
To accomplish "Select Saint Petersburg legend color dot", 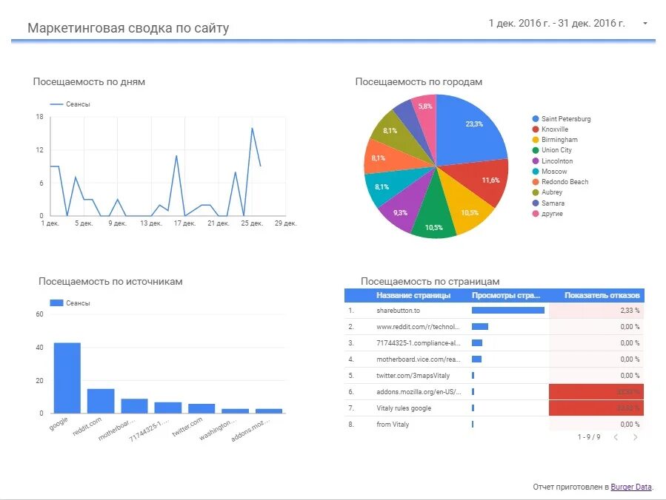I will pyautogui.click(x=536, y=119).
